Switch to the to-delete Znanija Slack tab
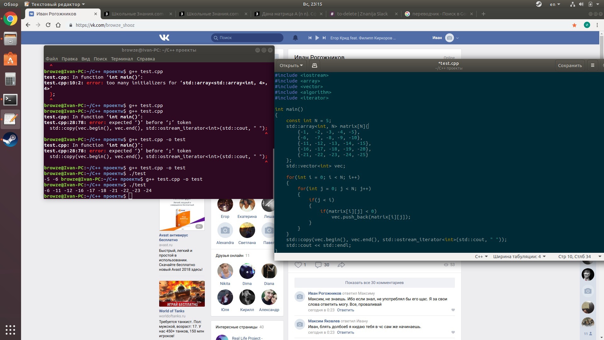Image resolution: width=604 pixels, height=340 pixels. [x=362, y=14]
